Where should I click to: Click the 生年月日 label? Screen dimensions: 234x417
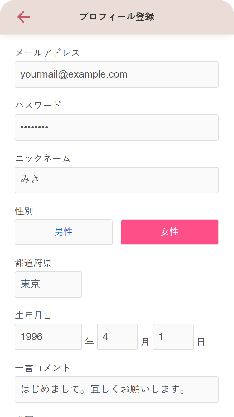(x=33, y=316)
